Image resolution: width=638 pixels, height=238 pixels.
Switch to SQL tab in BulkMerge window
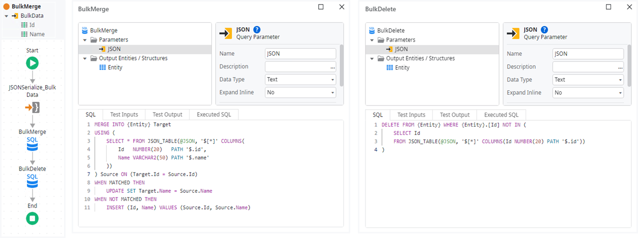pyautogui.click(x=90, y=115)
